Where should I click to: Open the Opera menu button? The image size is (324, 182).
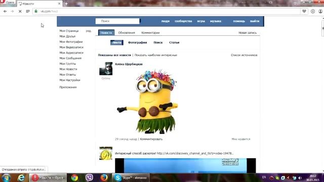(x=8, y=3)
